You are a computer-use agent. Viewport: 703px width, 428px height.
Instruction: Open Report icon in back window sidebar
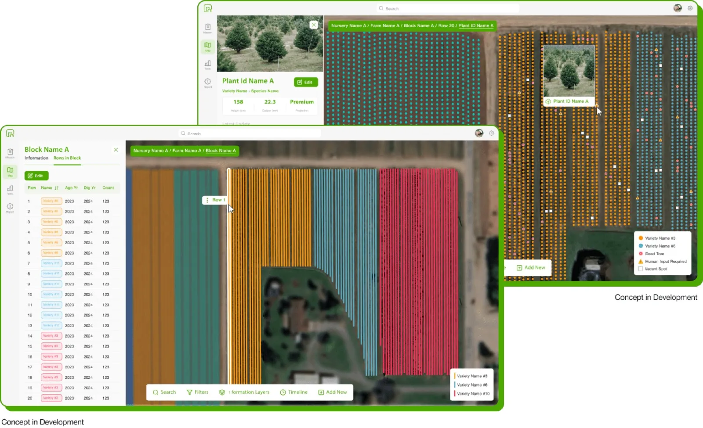pyautogui.click(x=208, y=83)
